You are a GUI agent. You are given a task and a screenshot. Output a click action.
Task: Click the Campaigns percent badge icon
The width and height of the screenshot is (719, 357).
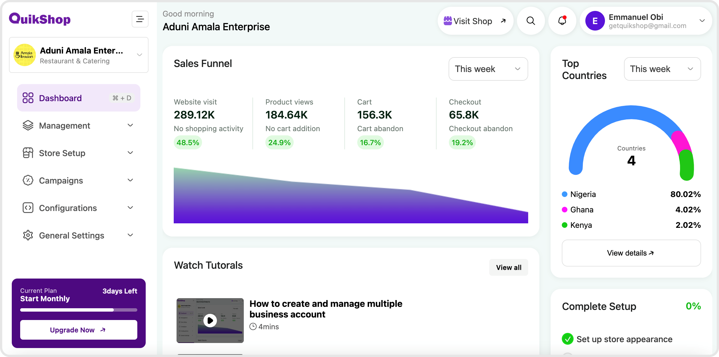(x=28, y=180)
